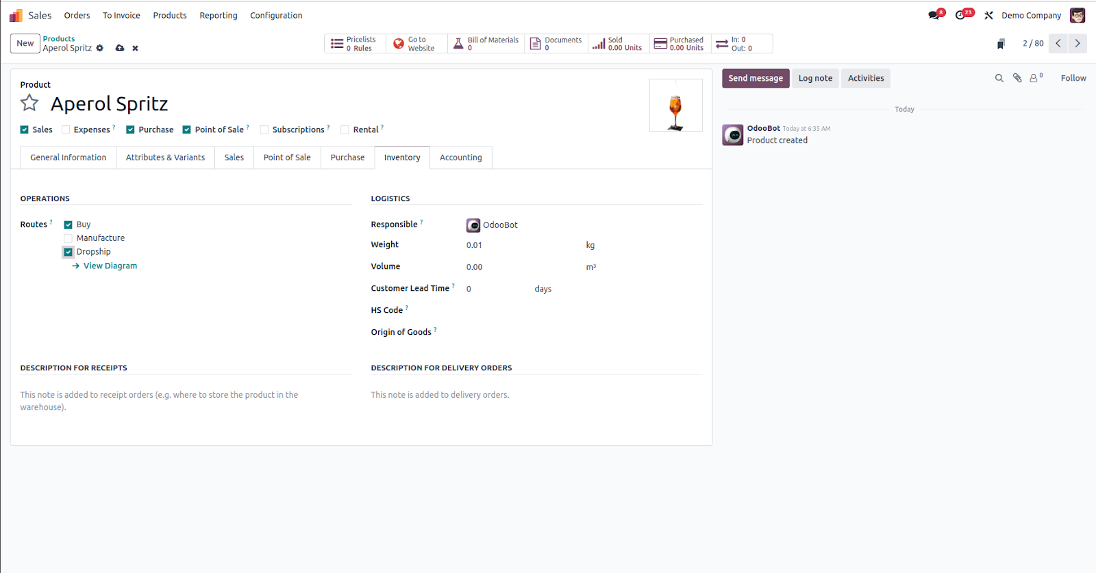Click Log note button
Viewport: 1096px width, 573px height.
(815, 78)
